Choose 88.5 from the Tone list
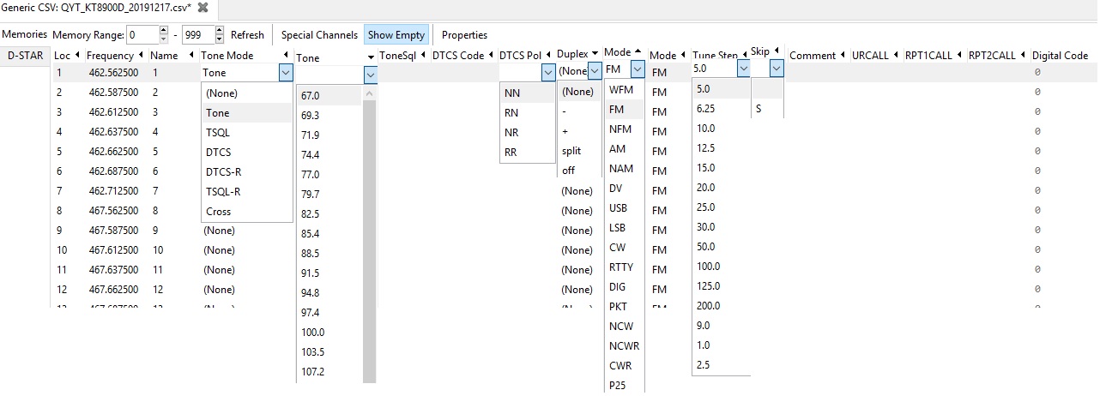The width and height of the screenshot is (1112, 396). click(311, 254)
